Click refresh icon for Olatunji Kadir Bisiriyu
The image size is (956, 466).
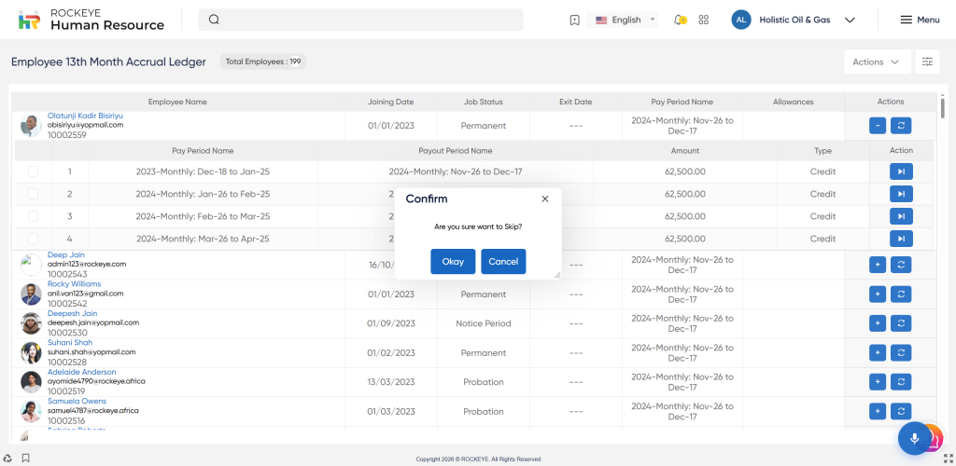(901, 126)
